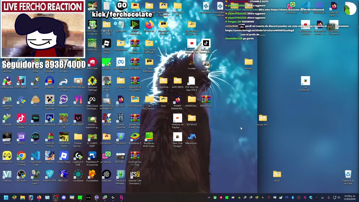Image resolution: width=359 pixels, height=202 pixels.
Task: Select the New Club Penguin desktop icon
Action: click(178, 140)
